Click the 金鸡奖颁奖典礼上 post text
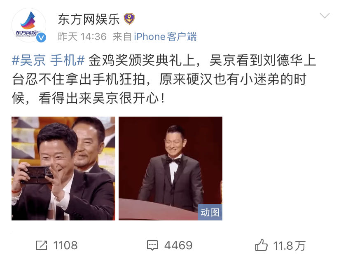 [x=142, y=60]
